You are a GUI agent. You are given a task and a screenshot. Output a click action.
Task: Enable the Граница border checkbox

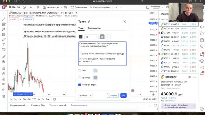pos(79,78)
